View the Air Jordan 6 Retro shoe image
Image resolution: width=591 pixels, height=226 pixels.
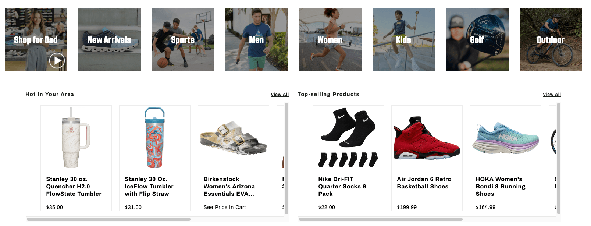click(x=427, y=138)
